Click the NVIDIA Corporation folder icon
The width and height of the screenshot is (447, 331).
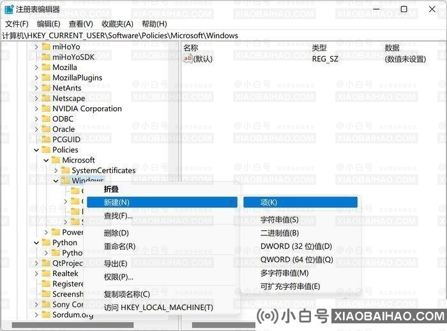point(46,108)
